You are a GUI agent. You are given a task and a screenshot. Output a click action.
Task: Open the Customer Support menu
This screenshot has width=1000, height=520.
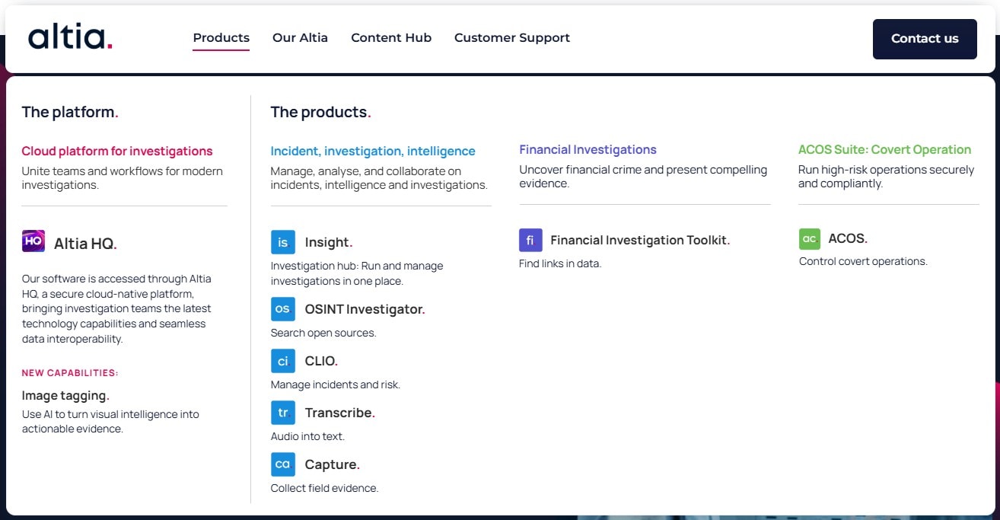[x=512, y=37]
